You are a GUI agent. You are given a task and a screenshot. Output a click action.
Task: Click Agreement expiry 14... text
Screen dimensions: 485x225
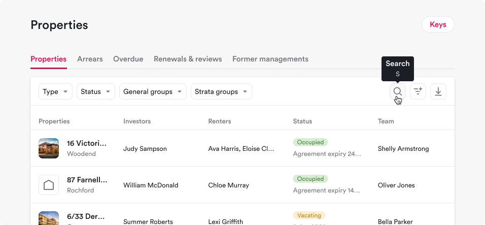(x=326, y=190)
